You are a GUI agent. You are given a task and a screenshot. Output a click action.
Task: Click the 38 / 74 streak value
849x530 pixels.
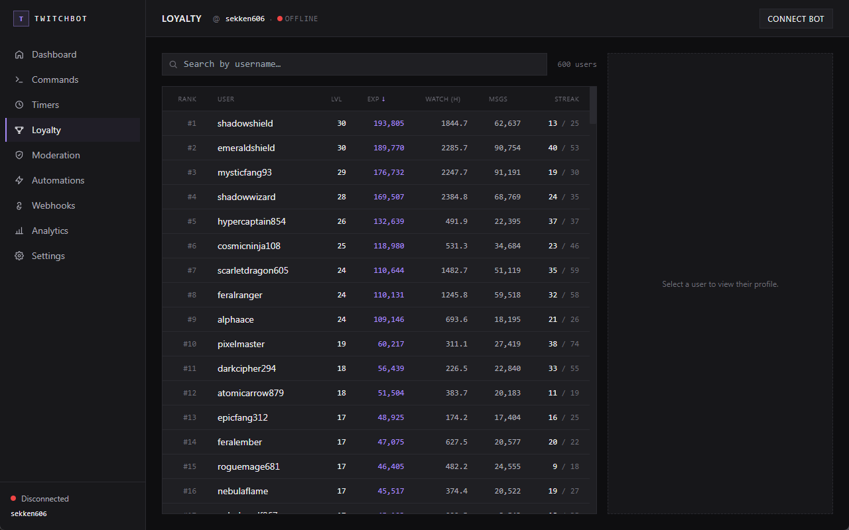pos(564,344)
